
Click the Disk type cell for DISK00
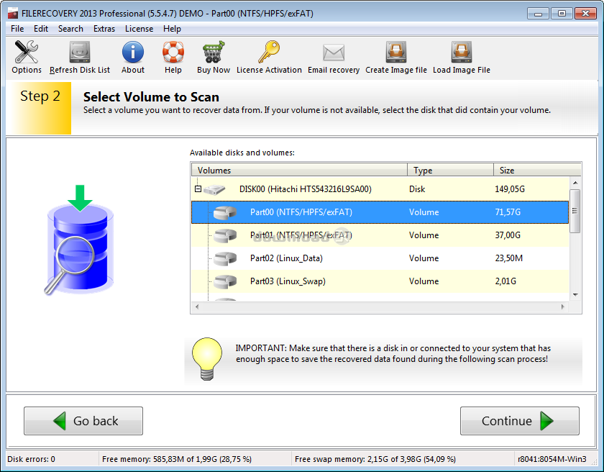tap(417, 189)
